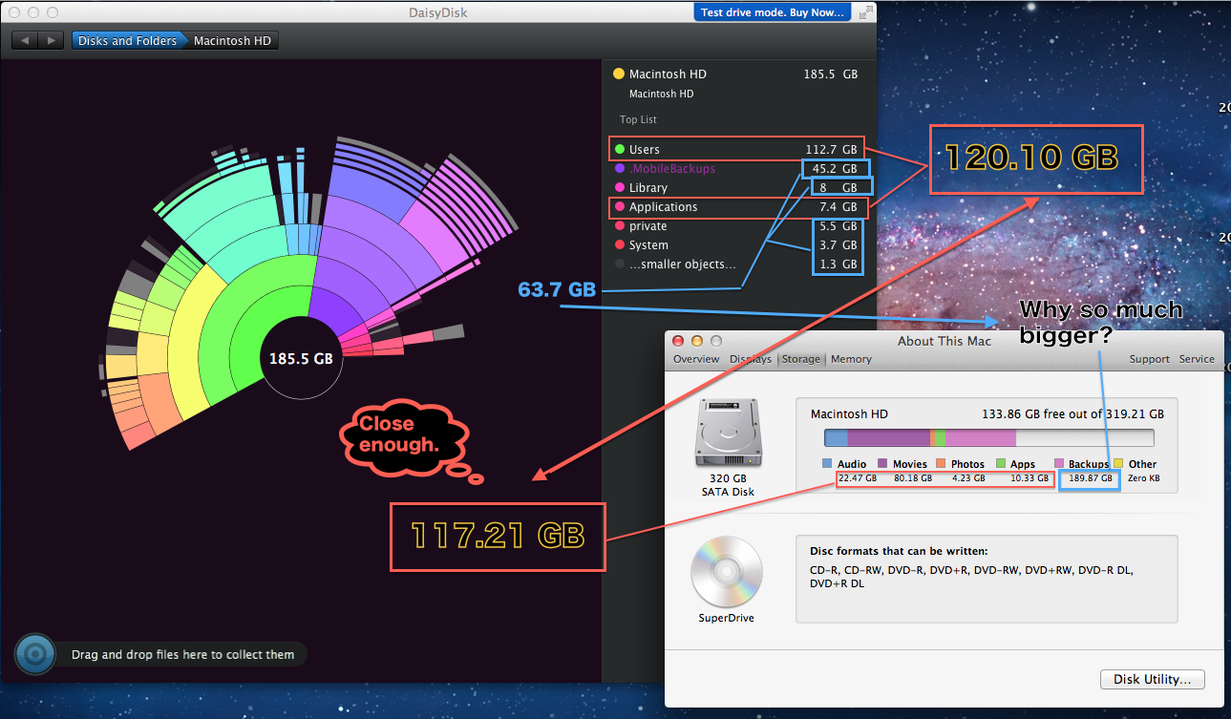Screen dimensions: 1231x719
Task: Select .MobileBackups in the Top List
Action: tap(736, 169)
